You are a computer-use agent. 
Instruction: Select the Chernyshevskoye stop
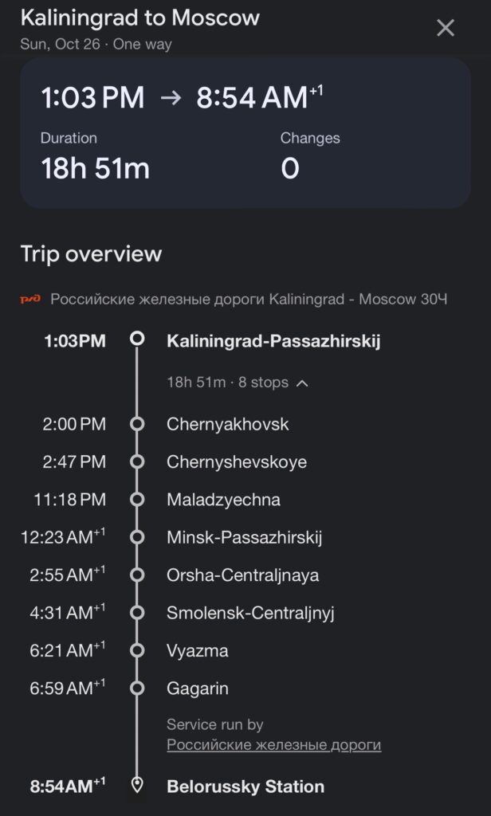click(236, 462)
